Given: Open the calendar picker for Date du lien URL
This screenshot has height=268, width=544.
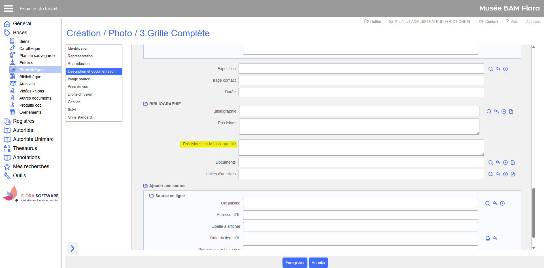Looking at the screenshot, I should 487,238.
